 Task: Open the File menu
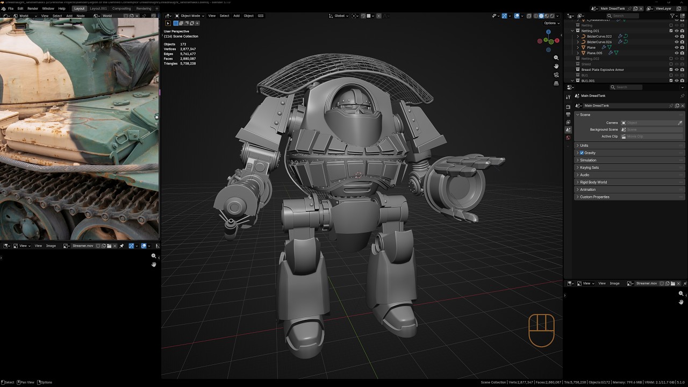pos(11,9)
